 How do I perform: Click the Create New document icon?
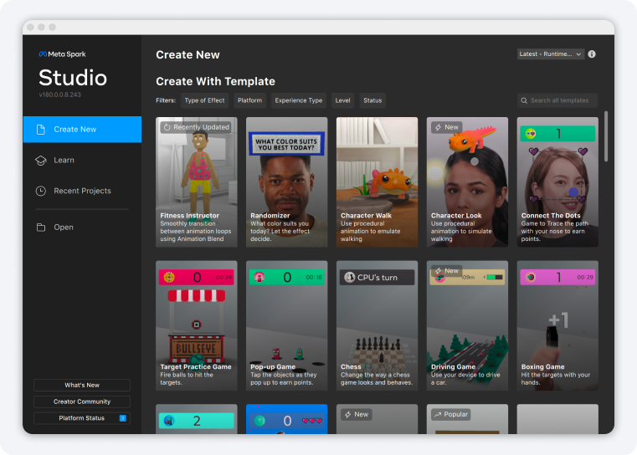pyautogui.click(x=40, y=130)
